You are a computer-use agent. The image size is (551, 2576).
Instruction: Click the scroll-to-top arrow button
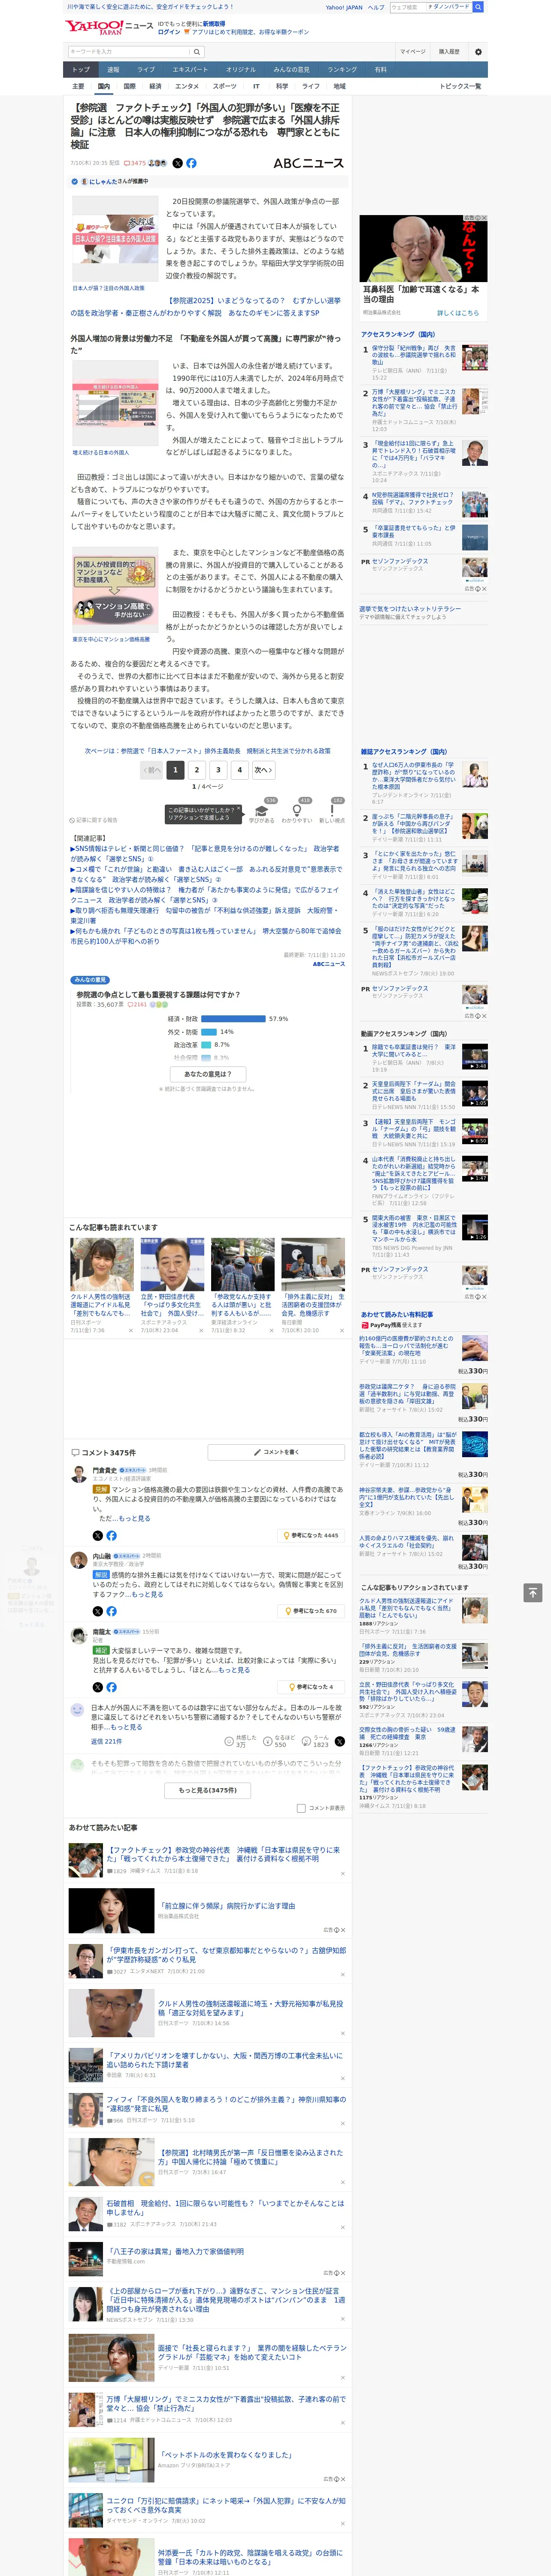tap(533, 1592)
